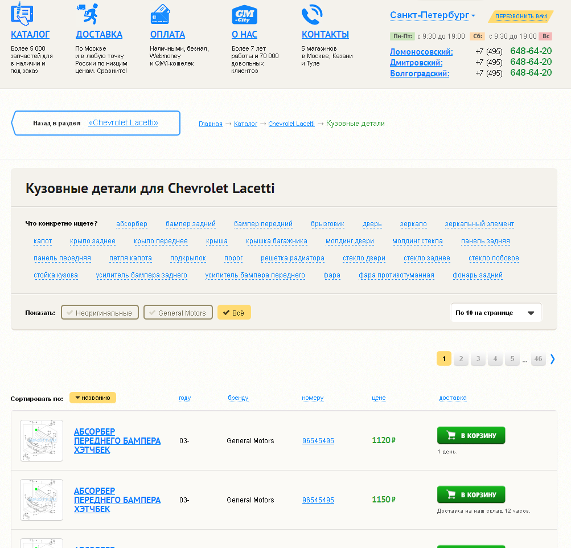Sort by бренду column
Screen dimensions: 571x548
coord(238,398)
